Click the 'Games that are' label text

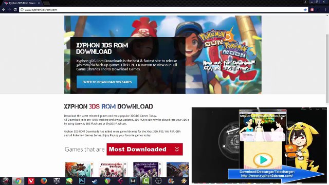[x=84, y=150]
